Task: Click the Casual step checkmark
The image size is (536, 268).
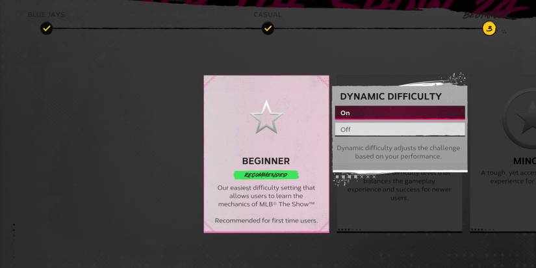Action: tap(268, 29)
